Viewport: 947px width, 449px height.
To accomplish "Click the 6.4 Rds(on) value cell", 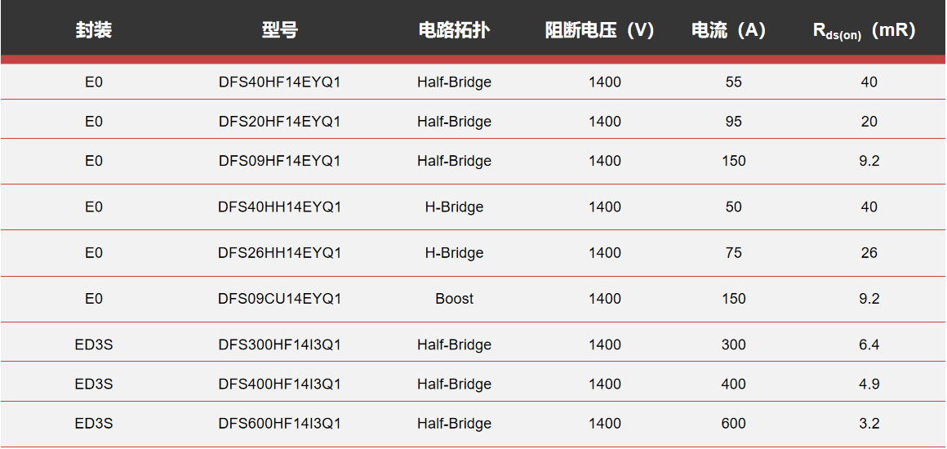I will pos(869,345).
